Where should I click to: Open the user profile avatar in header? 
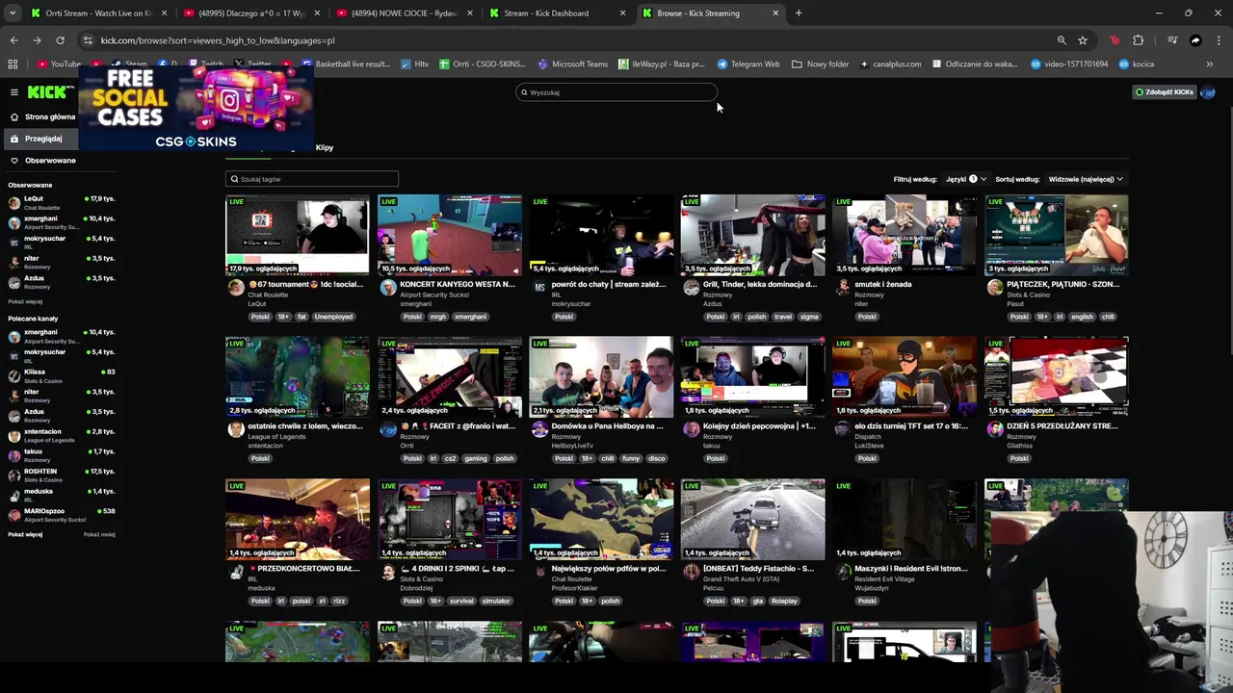coord(1208,92)
